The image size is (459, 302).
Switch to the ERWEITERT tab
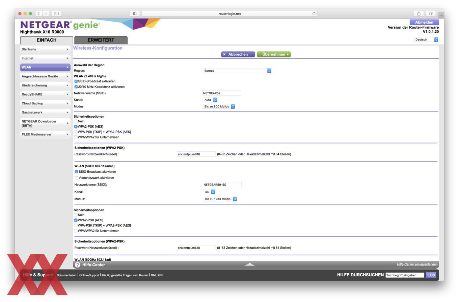coord(101,40)
